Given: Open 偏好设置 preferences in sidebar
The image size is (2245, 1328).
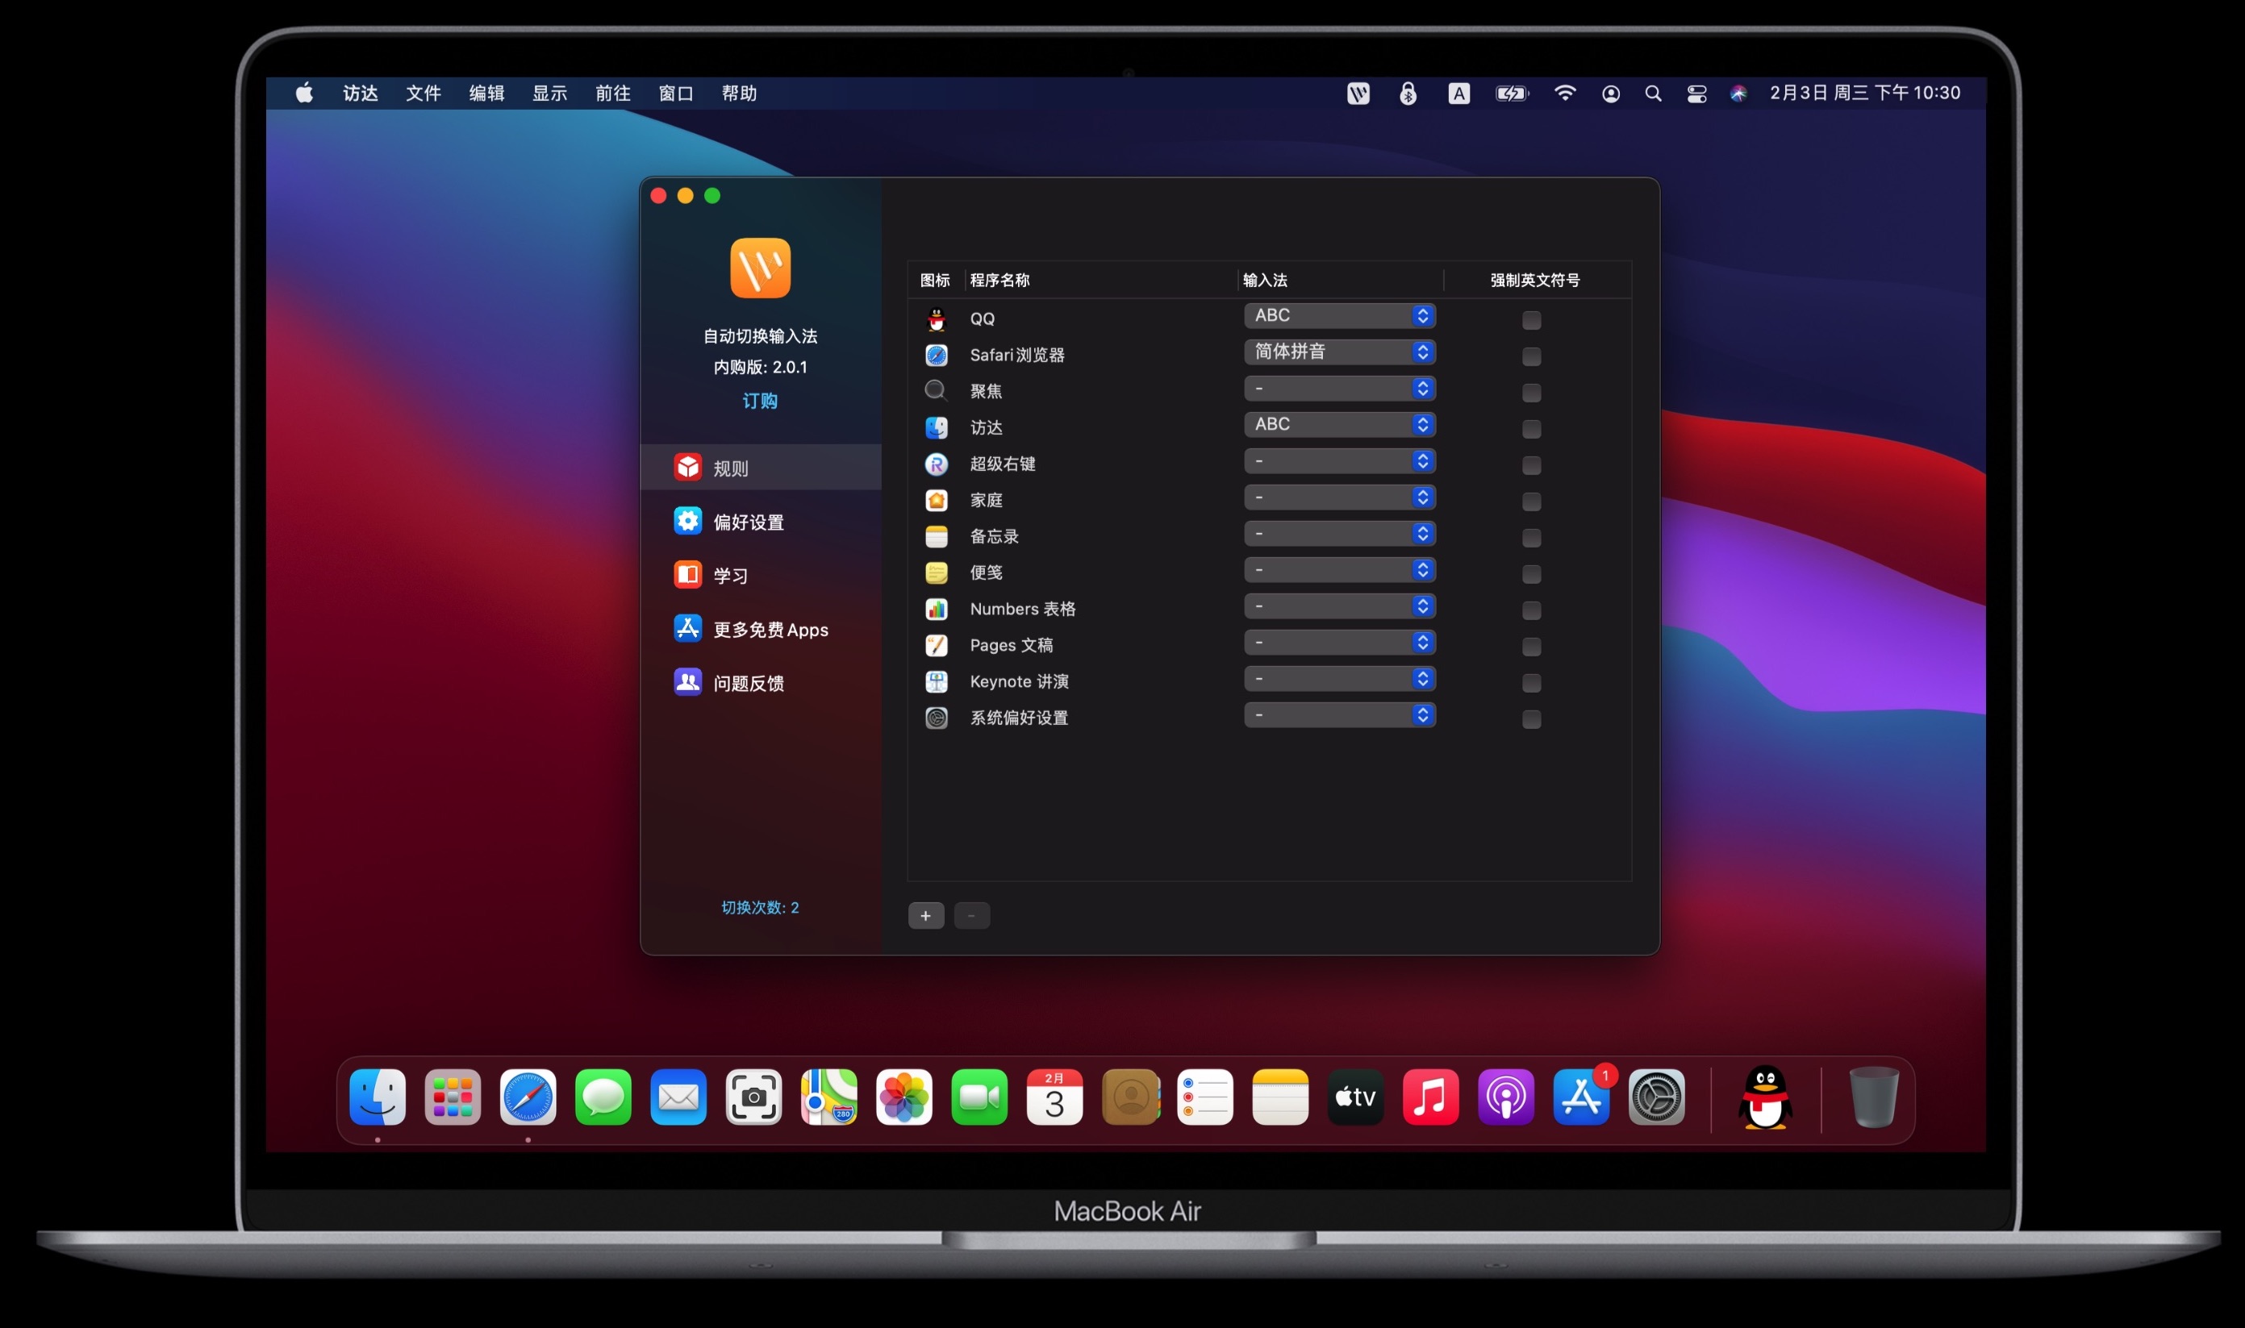Looking at the screenshot, I should (x=748, y=522).
